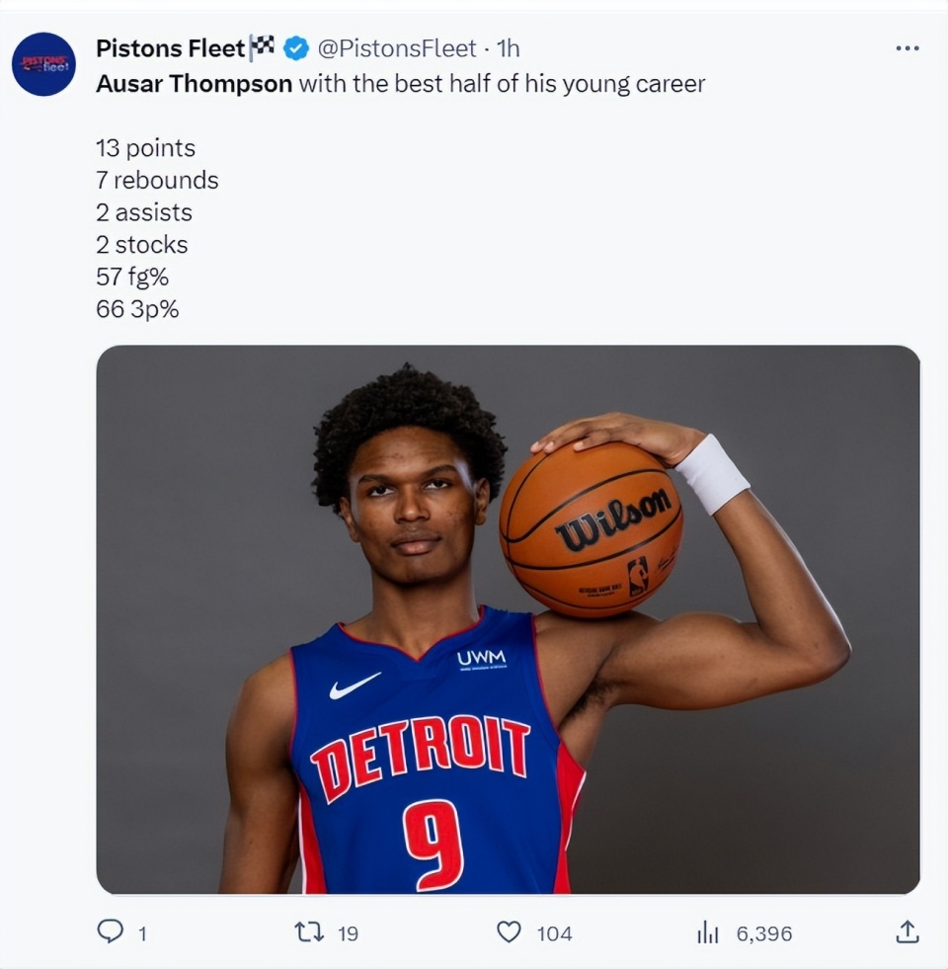Click the "66 3p%" stat line
This screenshot has width=948, height=969.
point(137,309)
